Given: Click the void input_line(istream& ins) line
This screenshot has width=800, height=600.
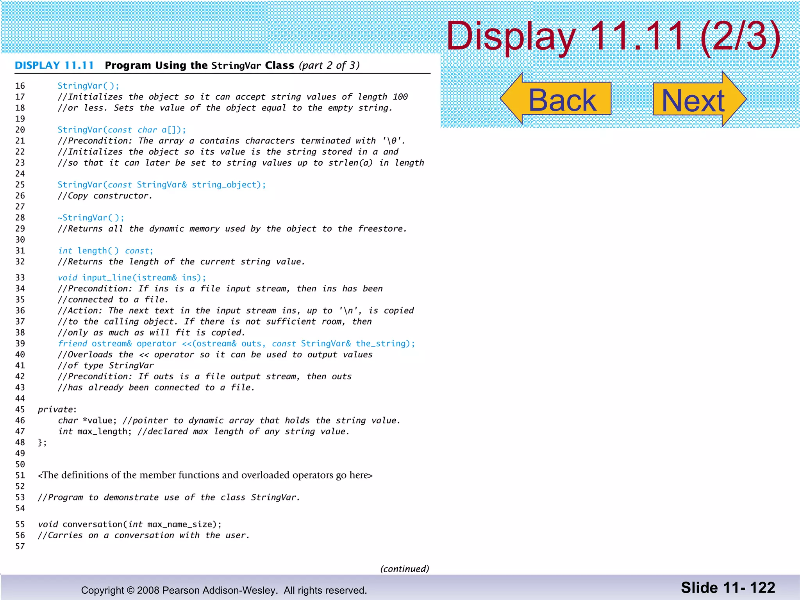Looking at the screenshot, I should (x=132, y=277).
